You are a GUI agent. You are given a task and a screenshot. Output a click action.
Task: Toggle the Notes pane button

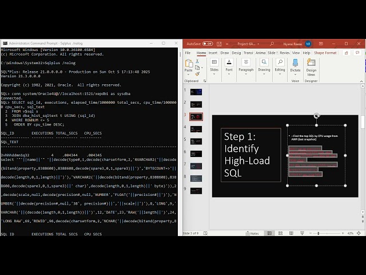252,233
